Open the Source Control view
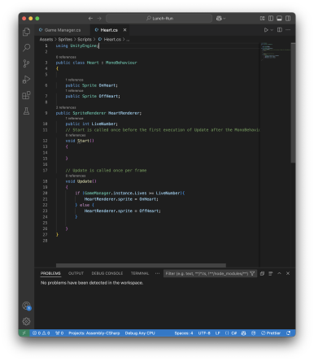The image size is (314, 361). coord(26,63)
